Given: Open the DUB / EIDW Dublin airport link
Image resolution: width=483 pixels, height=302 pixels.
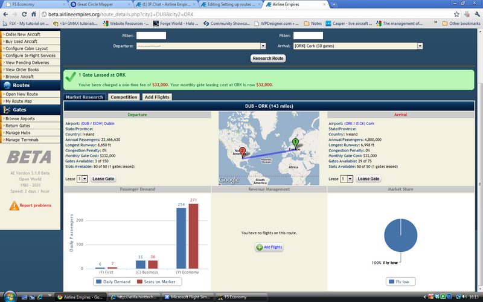Looking at the screenshot, I should pyautogui.click(x=97, y=124).
